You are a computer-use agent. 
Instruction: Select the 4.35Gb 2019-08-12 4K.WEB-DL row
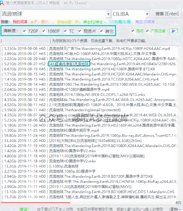(x=89, y=100)
